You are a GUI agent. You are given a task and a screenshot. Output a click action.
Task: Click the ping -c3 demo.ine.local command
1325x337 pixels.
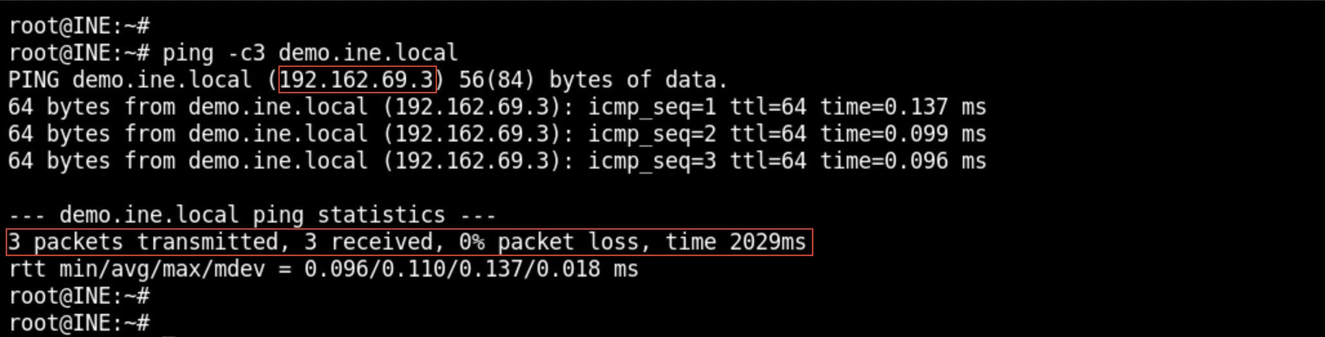pos(309,53)
